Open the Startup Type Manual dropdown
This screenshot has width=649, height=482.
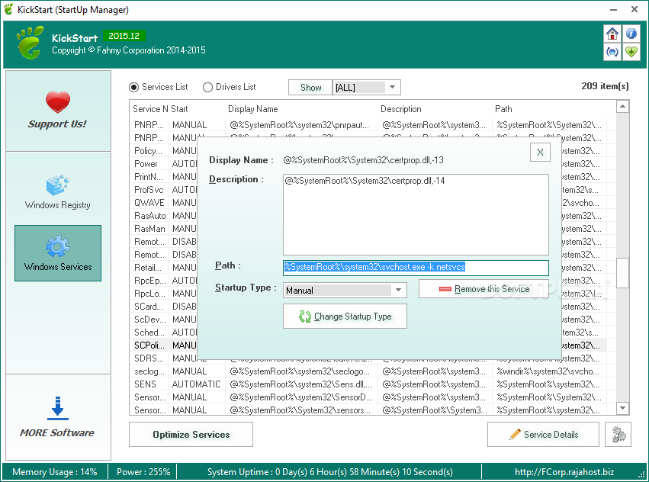pos(345,291)
